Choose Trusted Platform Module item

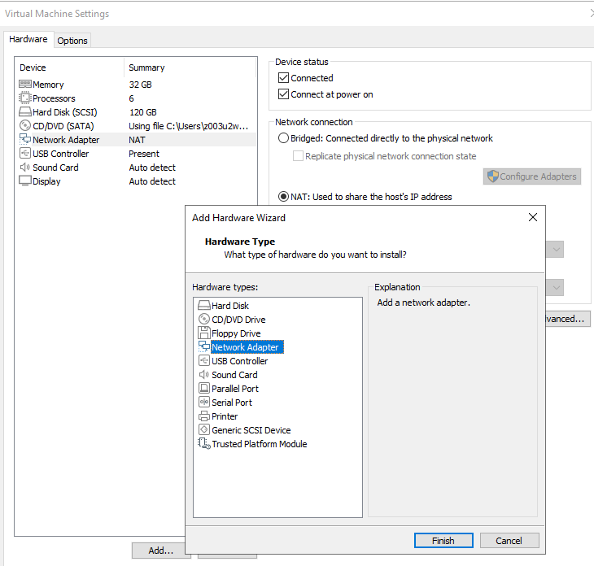pos(259,444)
